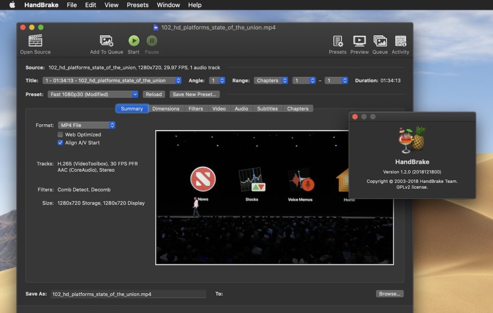
Task: Enable the Web Optimized checkbox
Action: [x=61, y=135]
